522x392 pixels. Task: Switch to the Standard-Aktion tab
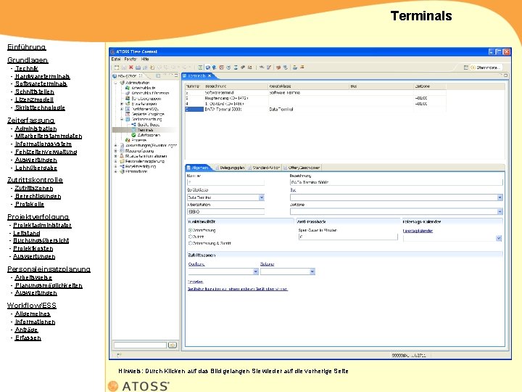coord(264,168)
